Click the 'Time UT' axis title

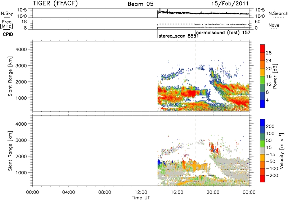coord(141,198)
